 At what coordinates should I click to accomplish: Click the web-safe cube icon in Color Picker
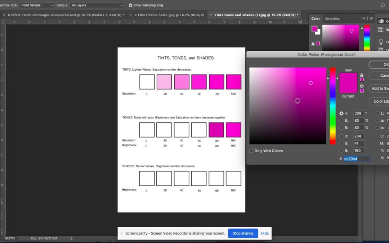click(362, 86)
